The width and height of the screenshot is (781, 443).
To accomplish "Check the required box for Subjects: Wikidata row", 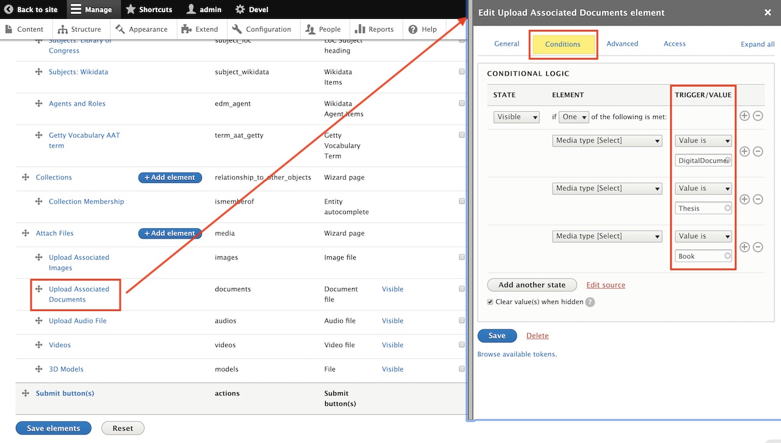I will point(461,72).
